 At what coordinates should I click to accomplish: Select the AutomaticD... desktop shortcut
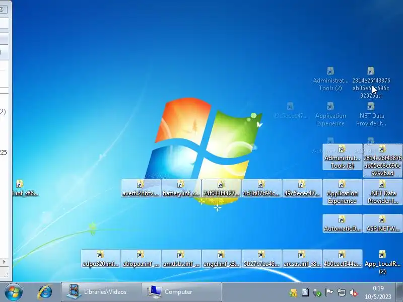tap(343, 223)
